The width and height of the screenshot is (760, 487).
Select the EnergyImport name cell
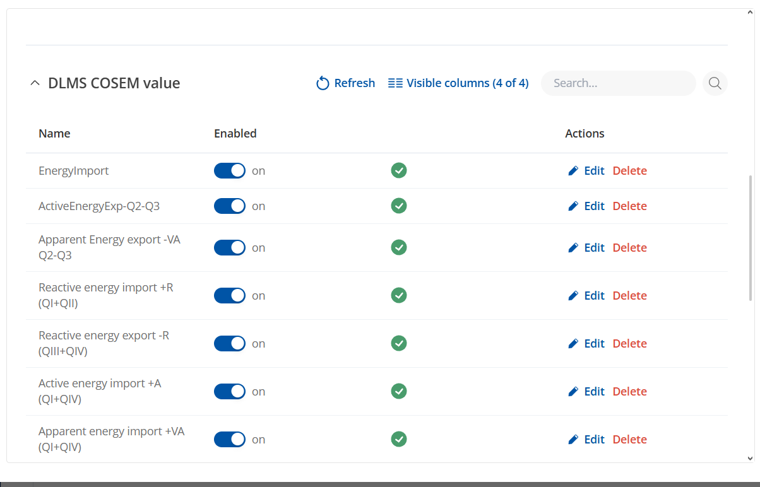tap(74, 171)
